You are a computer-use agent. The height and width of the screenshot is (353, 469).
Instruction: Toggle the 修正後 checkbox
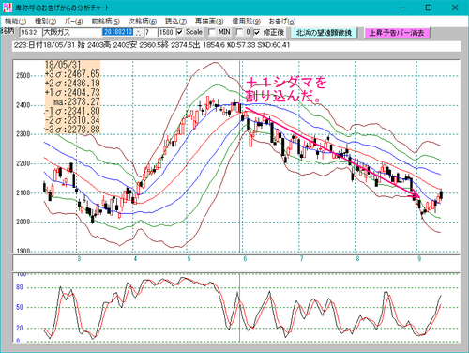257,32
